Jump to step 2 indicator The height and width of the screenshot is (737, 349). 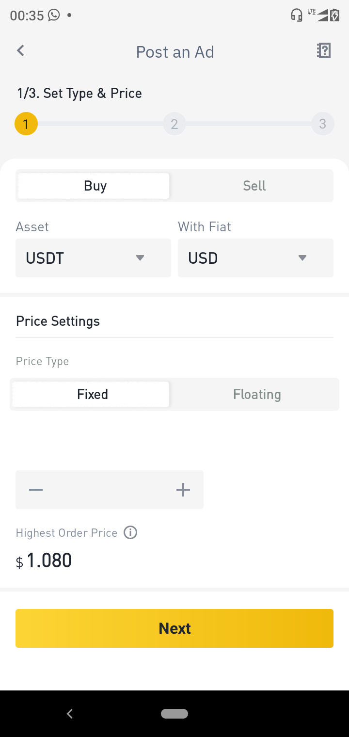click(x=174, y=124)
